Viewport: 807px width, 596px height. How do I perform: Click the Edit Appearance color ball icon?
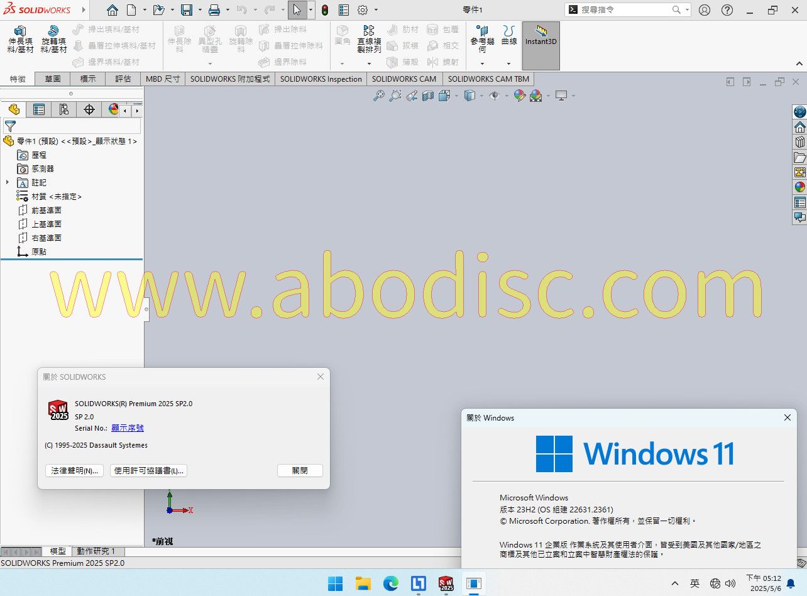click(519, 96)
